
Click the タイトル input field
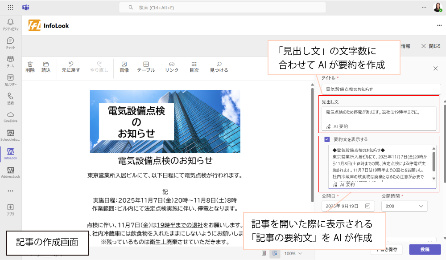click(x=381, y=89)
